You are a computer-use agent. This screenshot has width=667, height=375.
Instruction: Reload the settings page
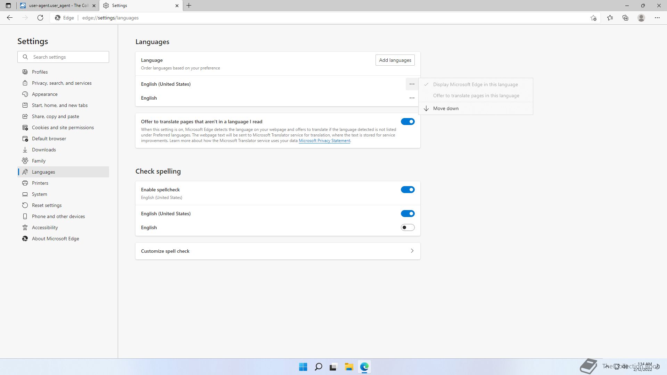coord(40,18)
